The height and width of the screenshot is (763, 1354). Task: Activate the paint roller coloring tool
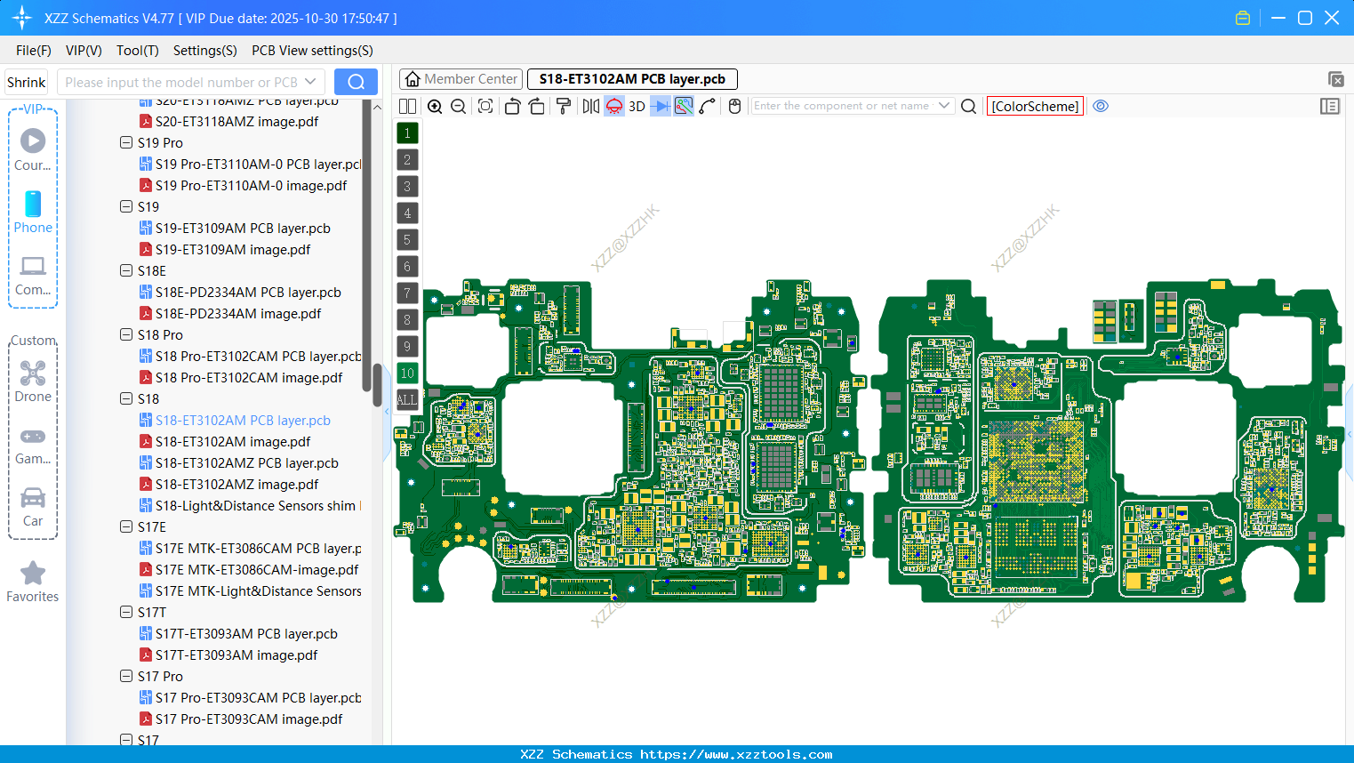pyautogui.click(x=563, y=106)
